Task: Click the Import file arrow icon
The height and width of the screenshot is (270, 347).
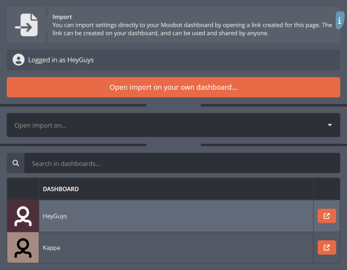Action: click(26, 25)
